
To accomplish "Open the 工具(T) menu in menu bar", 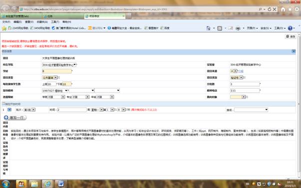I will coord(55,22).
